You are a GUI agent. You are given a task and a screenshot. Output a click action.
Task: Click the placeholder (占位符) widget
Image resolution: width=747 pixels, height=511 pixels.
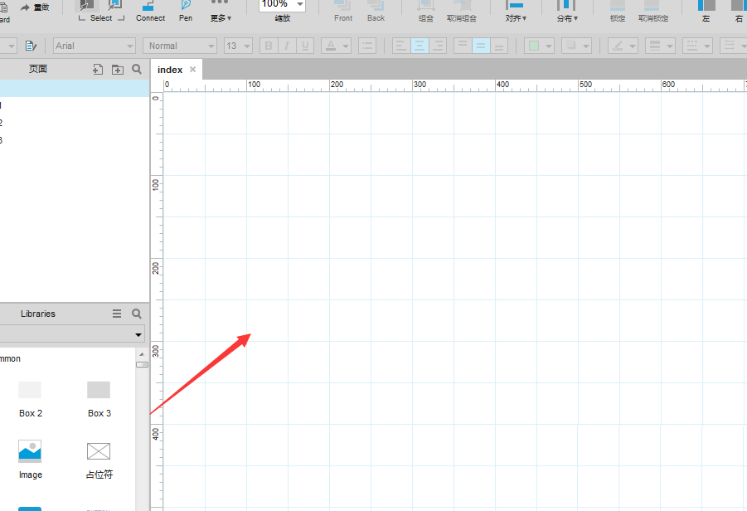pyautogui.click(x=99, y=458)
